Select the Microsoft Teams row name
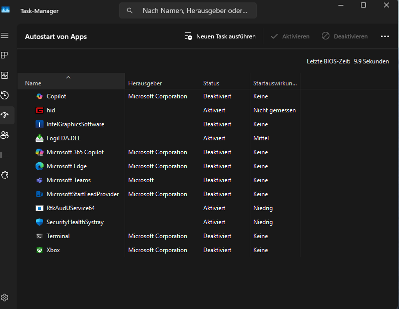 (x=69, y=180)
